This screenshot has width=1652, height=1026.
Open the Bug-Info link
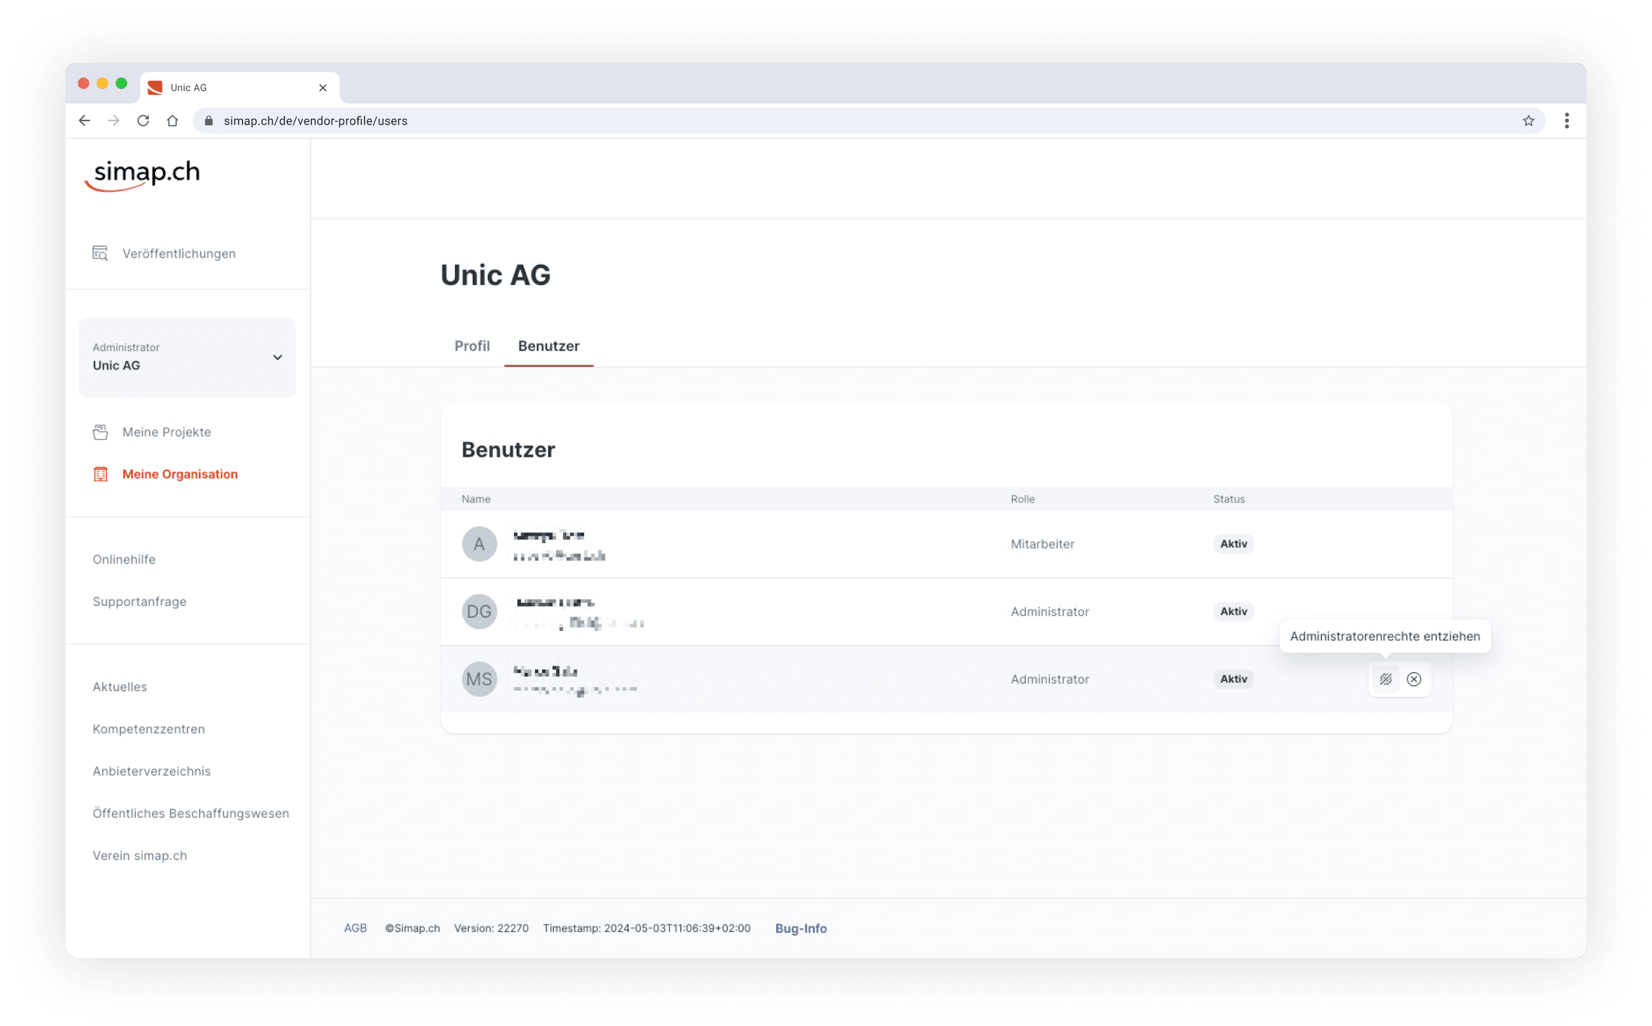(800, 928)
